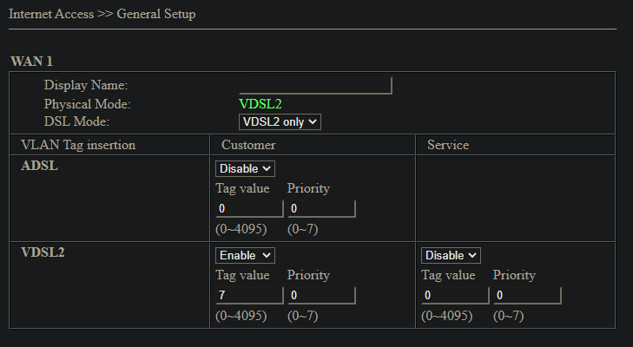The image size is (633, 347).
Task: Click the Display Name text field
Action: (315, 85)
